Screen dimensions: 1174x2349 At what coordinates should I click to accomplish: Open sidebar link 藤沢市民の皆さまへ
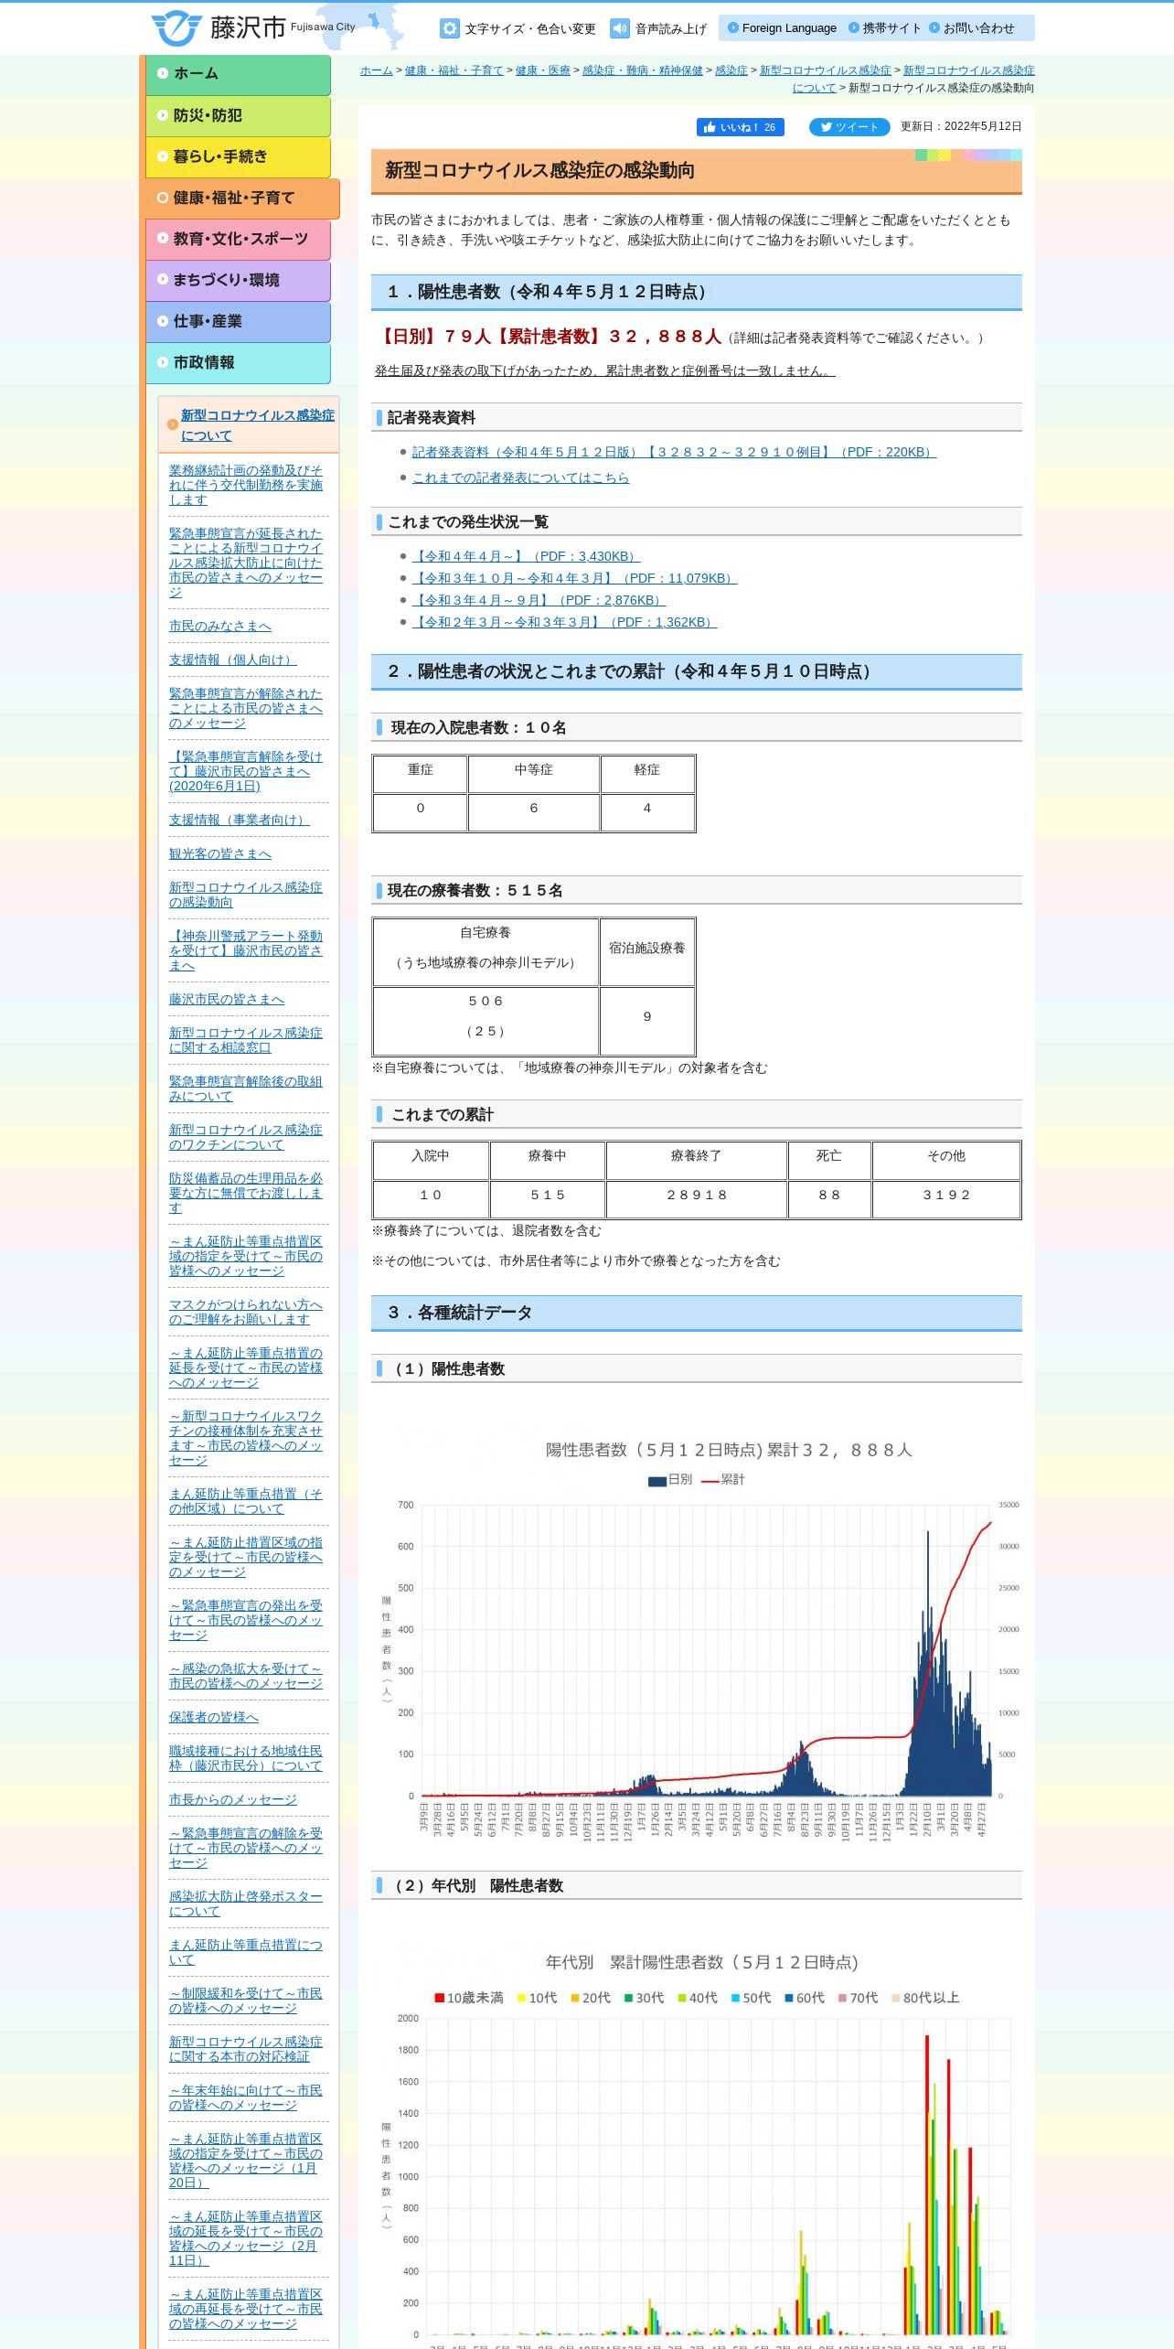tap(226, 1000)
